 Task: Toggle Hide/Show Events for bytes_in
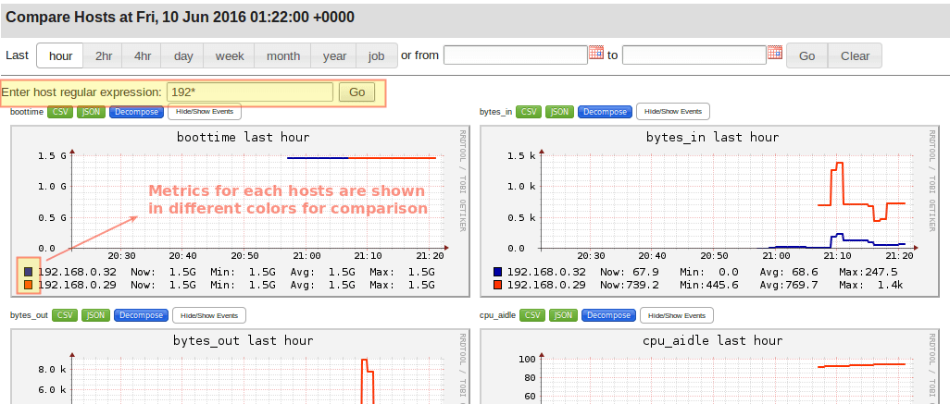coord(672,112)
